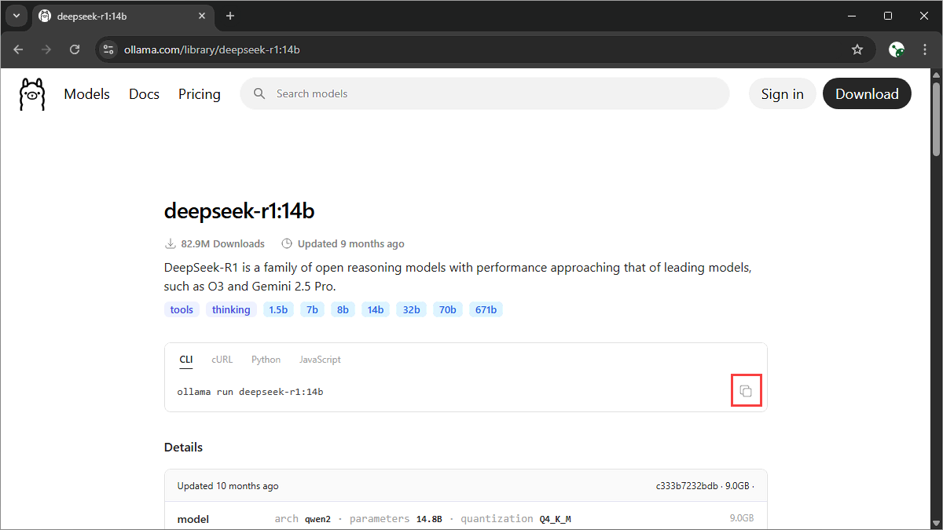Image resolution: width=943 pixels, height=530 pixels.
Task: Click the deepseek-r1:14b page heading
Action: (240, 211)
